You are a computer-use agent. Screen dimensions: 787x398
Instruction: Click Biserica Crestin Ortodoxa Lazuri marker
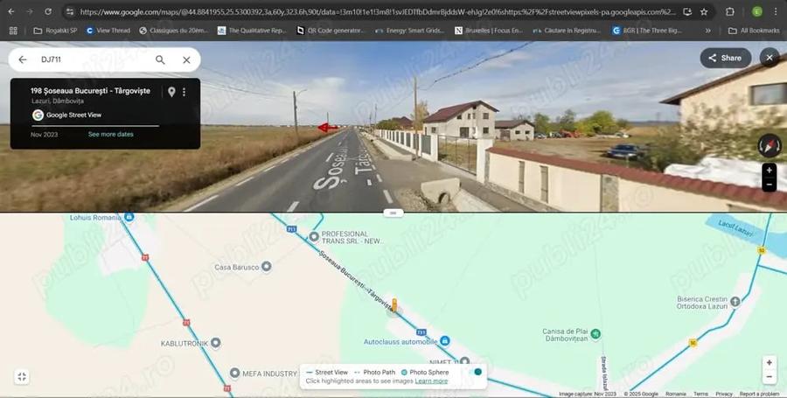pos(735,302)
